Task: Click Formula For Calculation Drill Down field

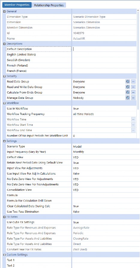Action: [106, 201]
